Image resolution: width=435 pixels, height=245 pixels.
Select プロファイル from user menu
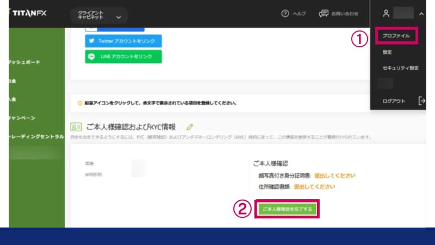click(396, 36)
